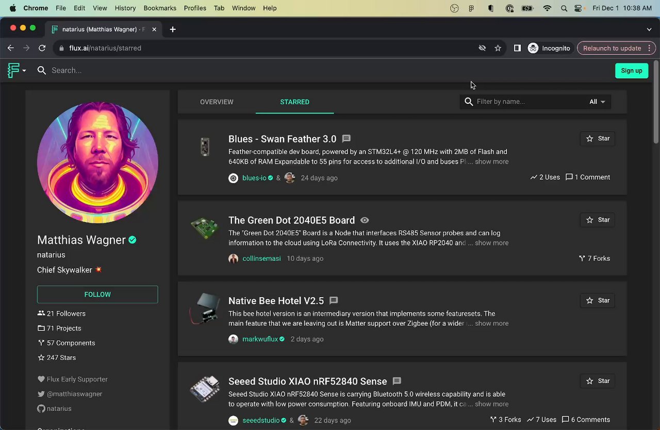Open The Green Dot 2040E5 Board title
Viewport: 660px width, 430px height.
pos(291,220)
